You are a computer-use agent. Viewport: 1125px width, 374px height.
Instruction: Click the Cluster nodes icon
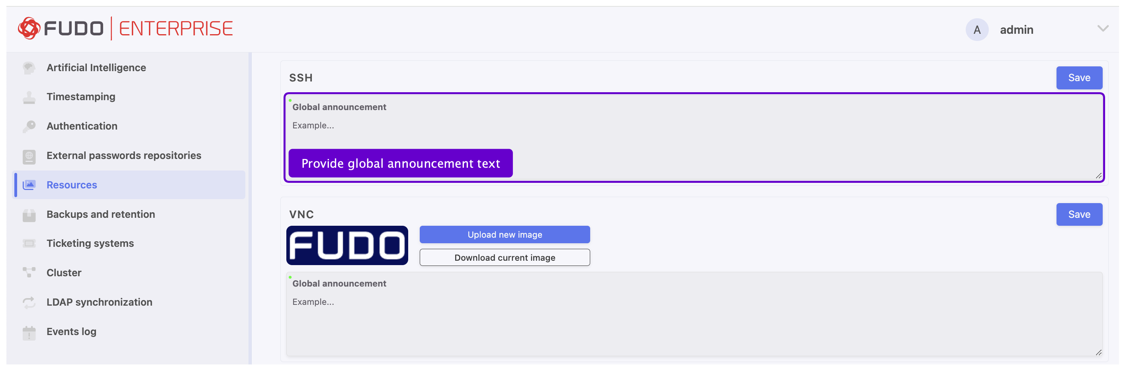click(29, 273)
